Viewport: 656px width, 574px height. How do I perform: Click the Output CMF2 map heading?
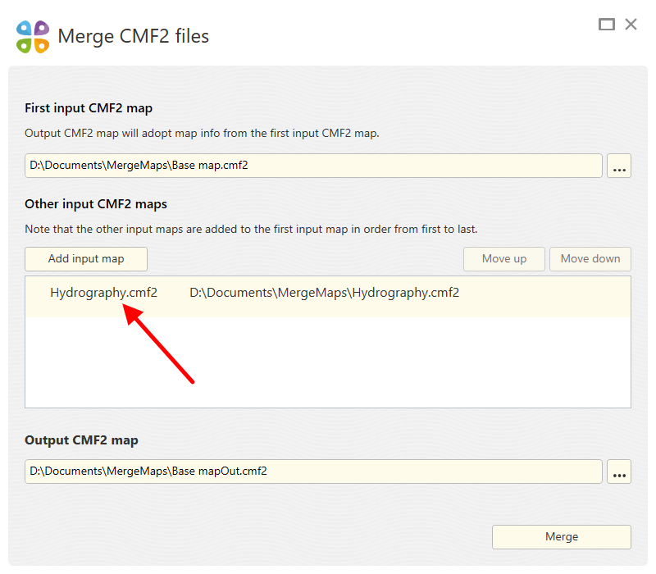pos(81,440)
